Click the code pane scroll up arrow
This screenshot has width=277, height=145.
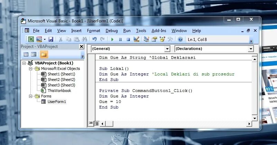pyautogui.click(x=255, y=59)
